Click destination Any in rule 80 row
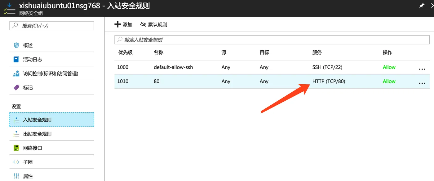This screenshot has height=181, width=434. [264, 81]
